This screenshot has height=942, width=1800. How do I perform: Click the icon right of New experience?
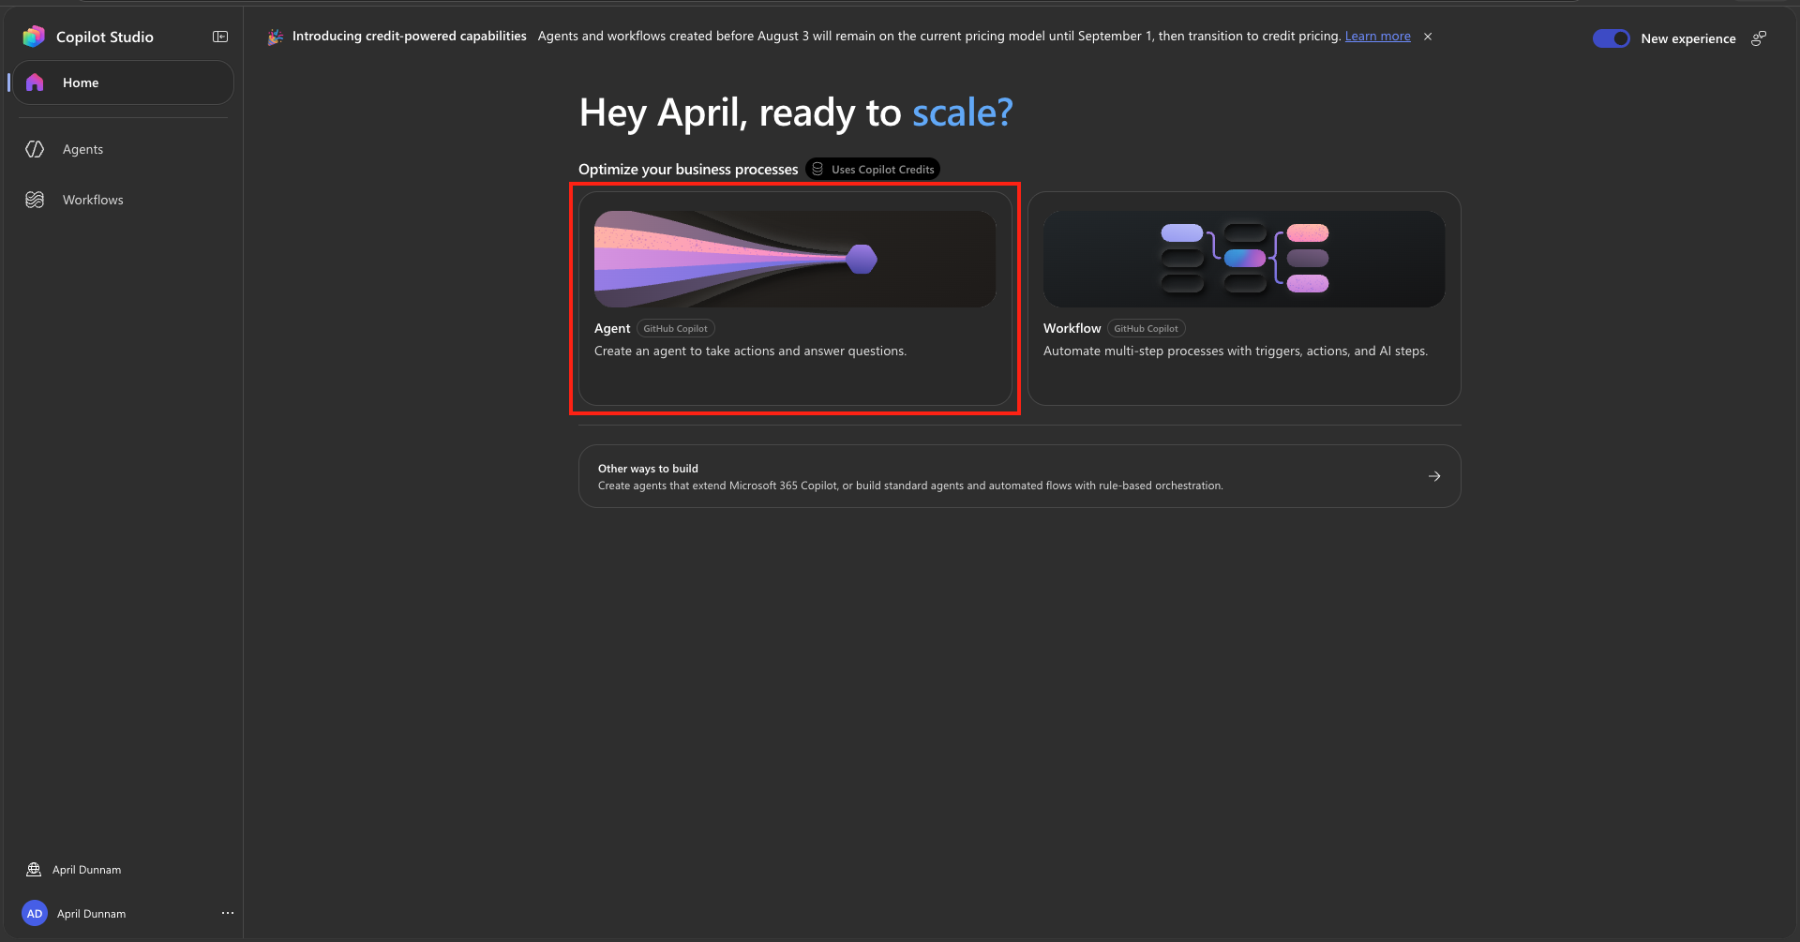coord(1759,38)
